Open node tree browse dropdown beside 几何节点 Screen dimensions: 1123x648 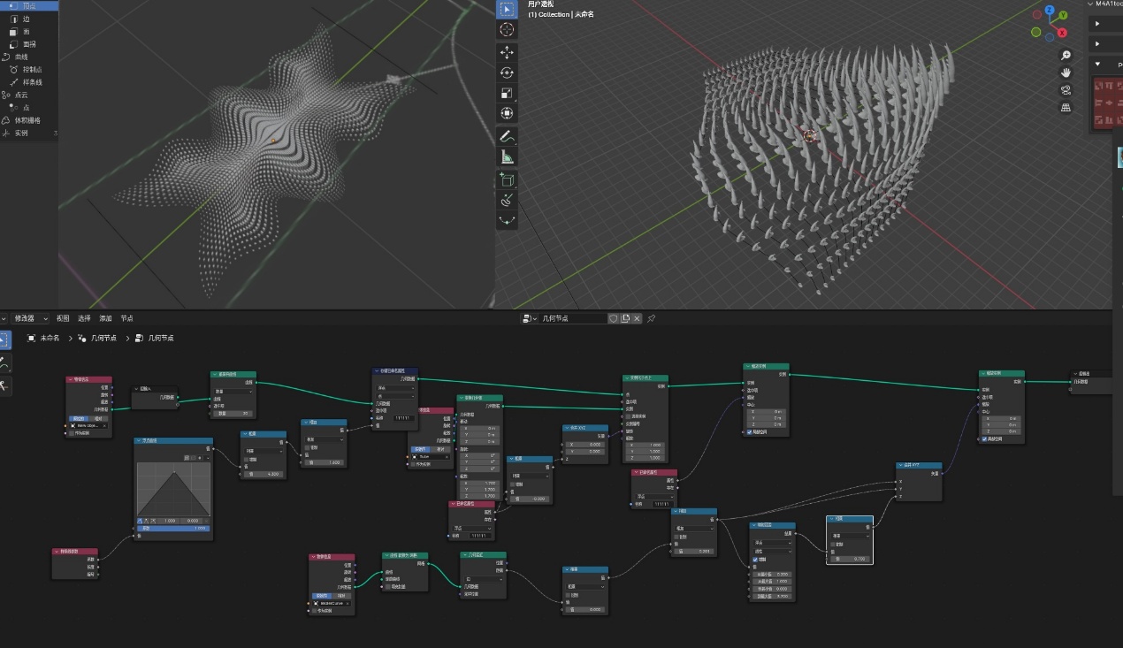[x=529, y=318]
